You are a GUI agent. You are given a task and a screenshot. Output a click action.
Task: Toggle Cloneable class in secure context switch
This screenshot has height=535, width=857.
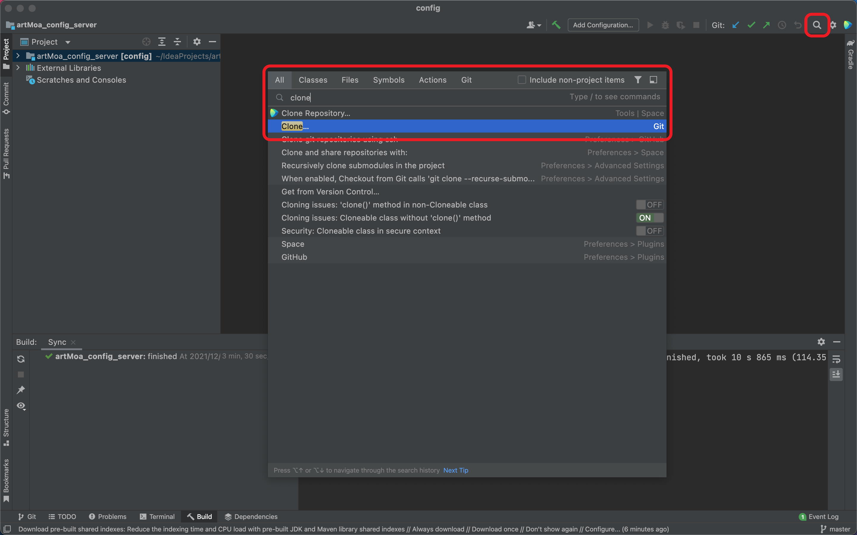coord(650,231)
